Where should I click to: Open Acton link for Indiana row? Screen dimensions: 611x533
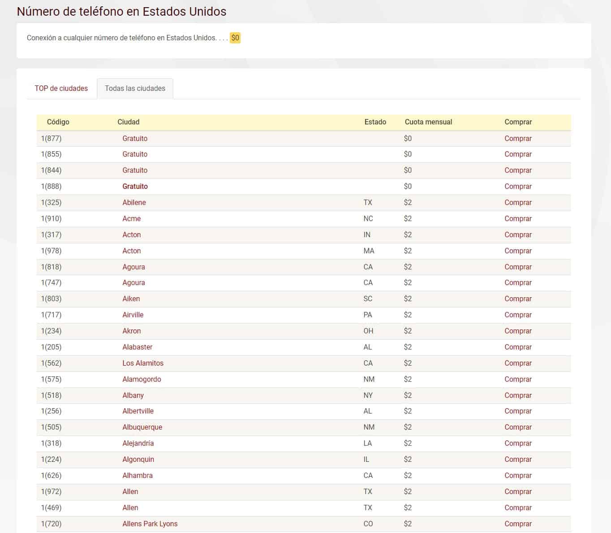click(x=131, y=235)
